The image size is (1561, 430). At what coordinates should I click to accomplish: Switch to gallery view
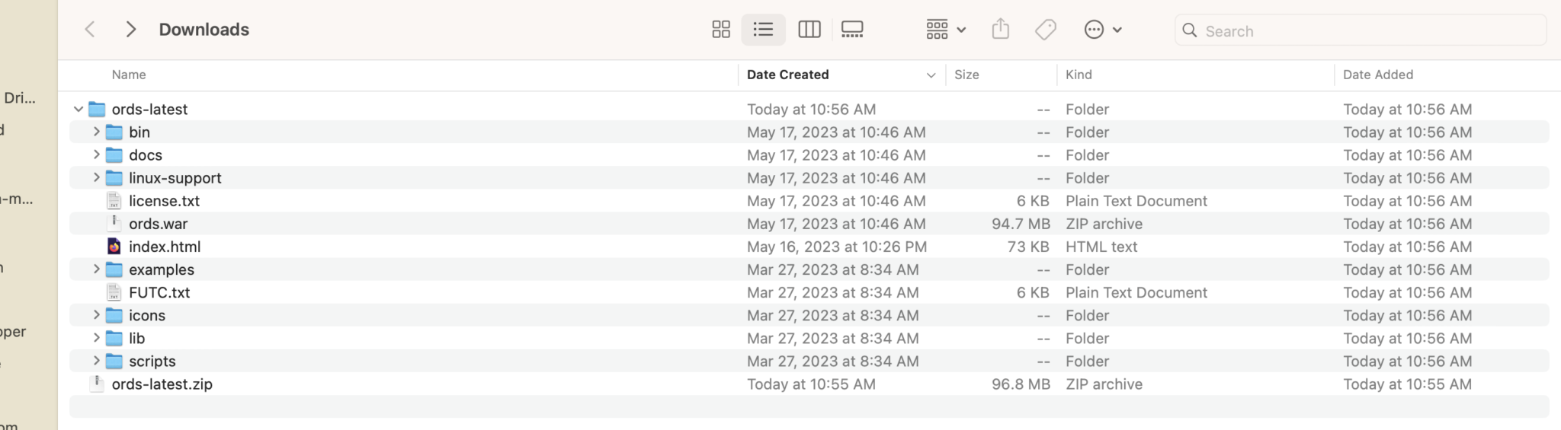point(851,30)
